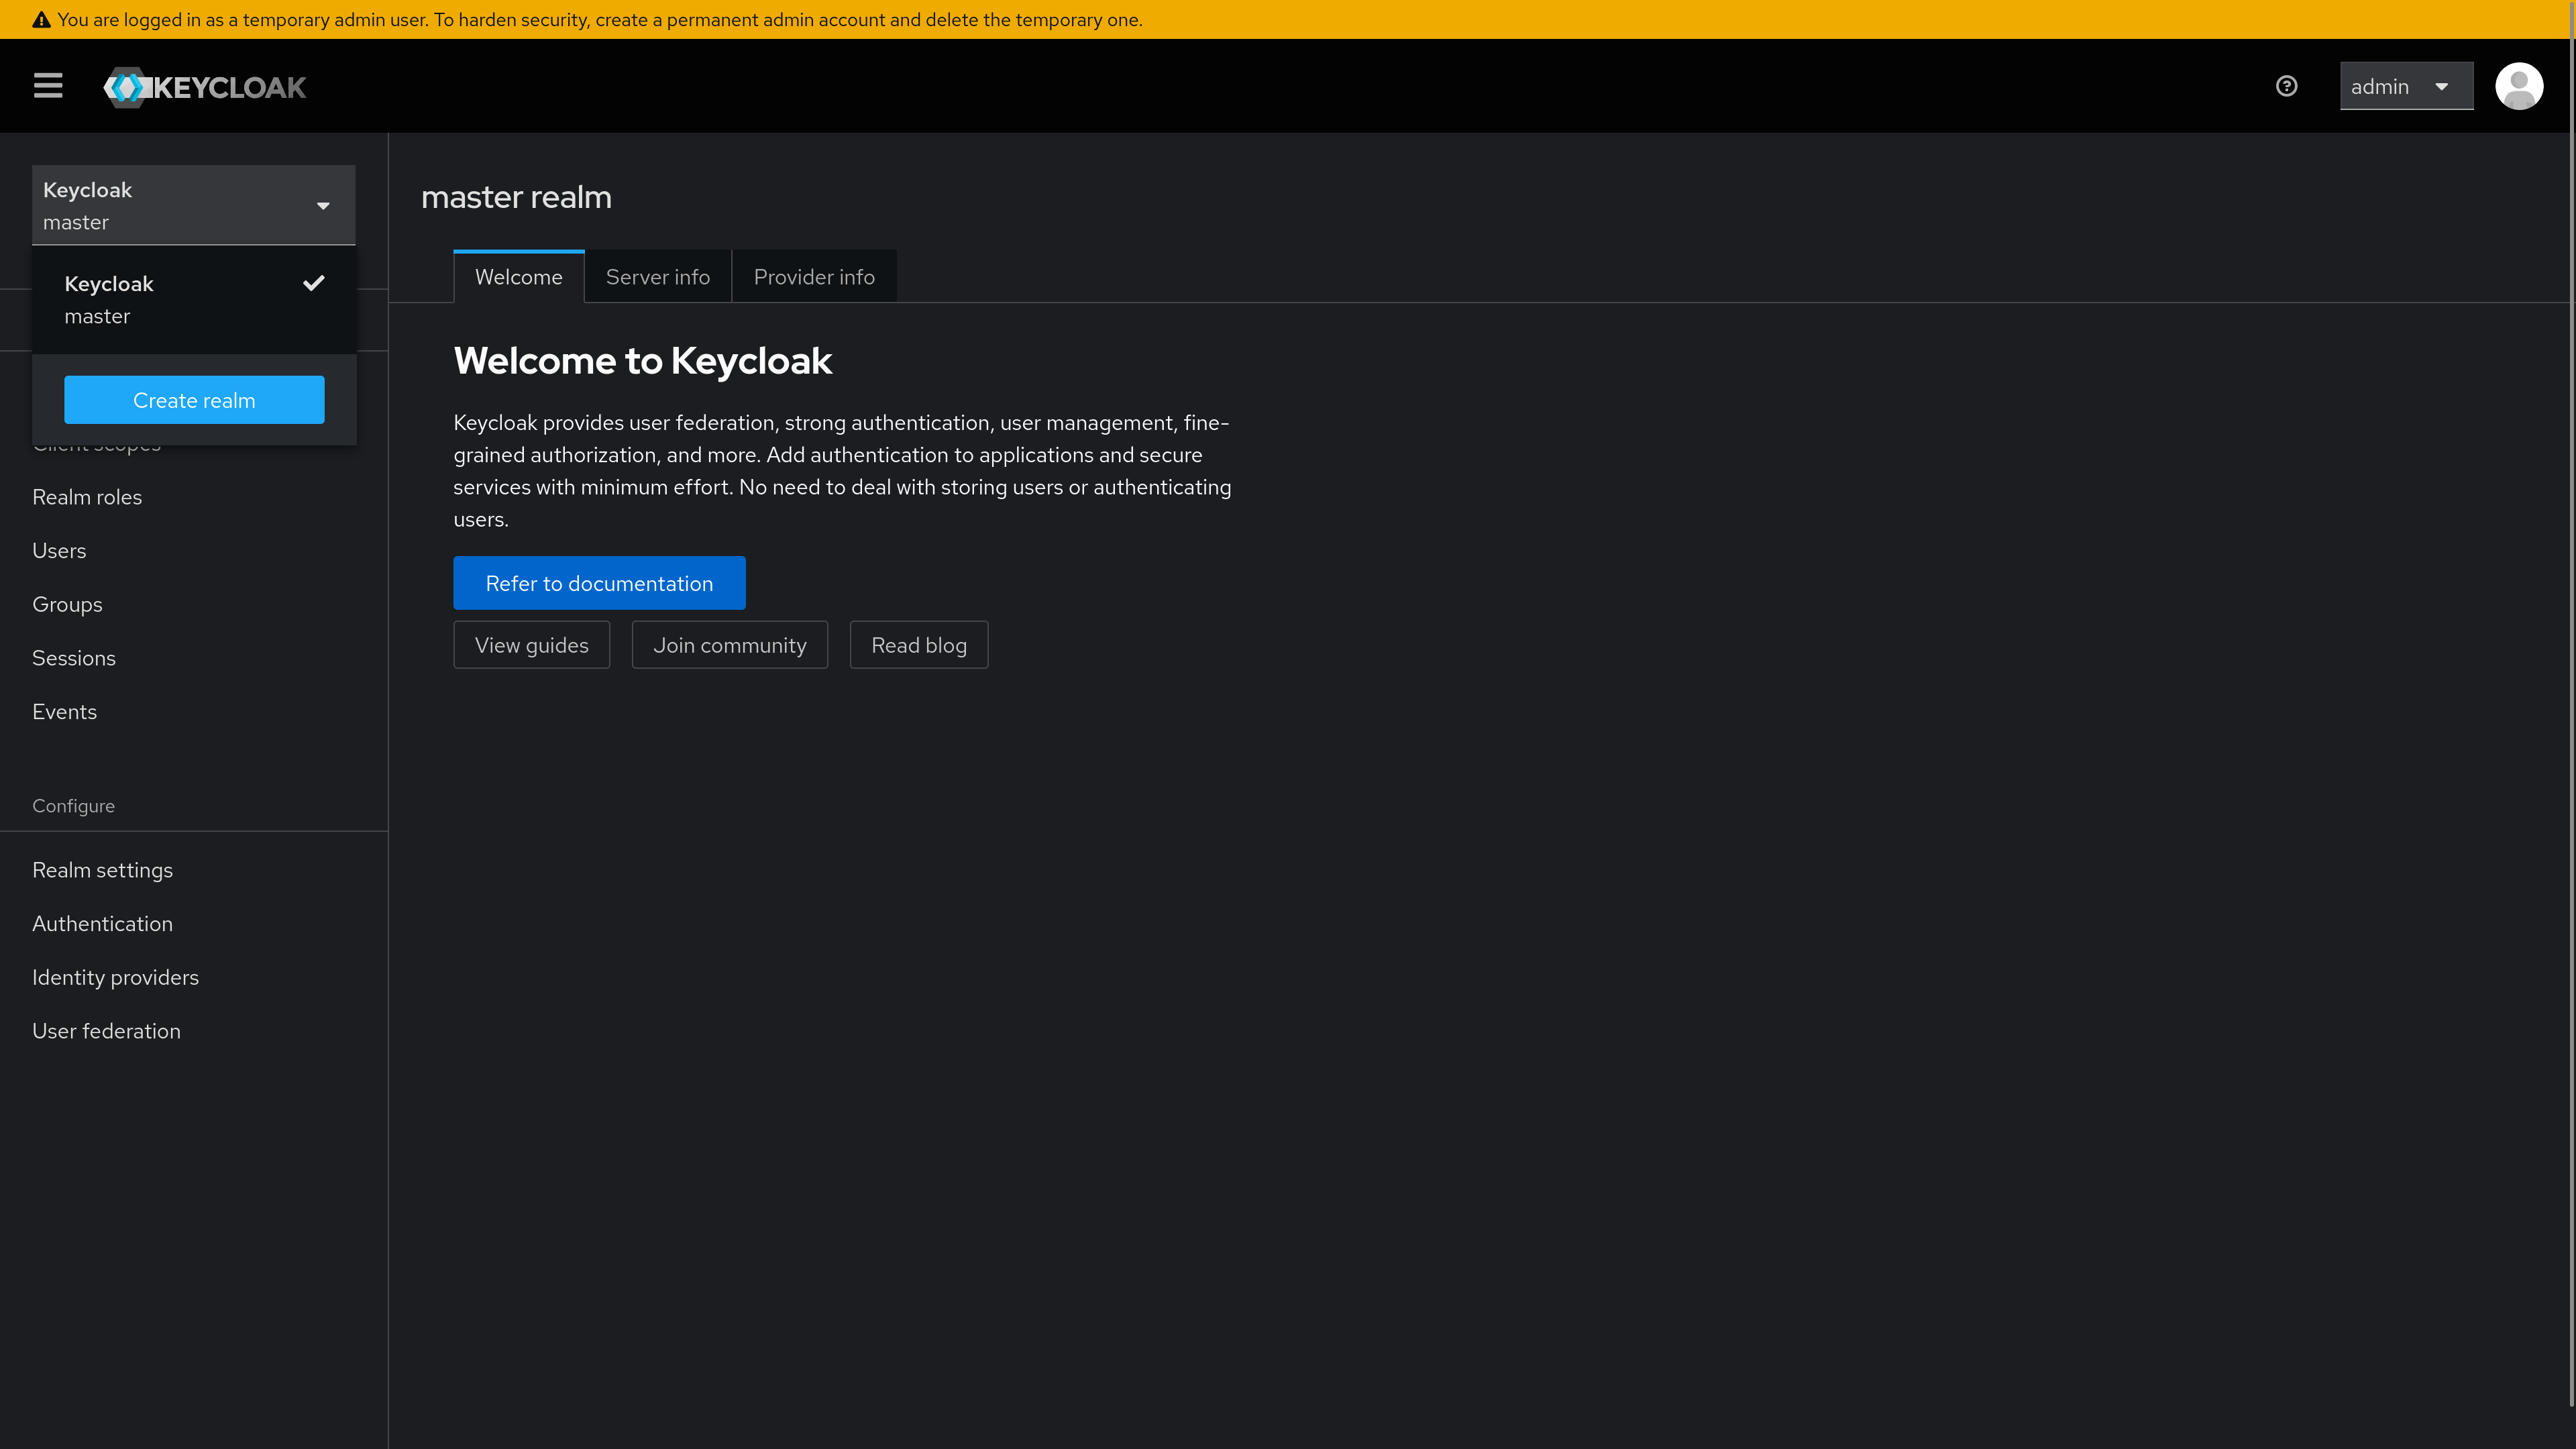Viewport: 2576px width, 1449px height.
Task: Click the Join community button
Action: (x=730, y=645)
